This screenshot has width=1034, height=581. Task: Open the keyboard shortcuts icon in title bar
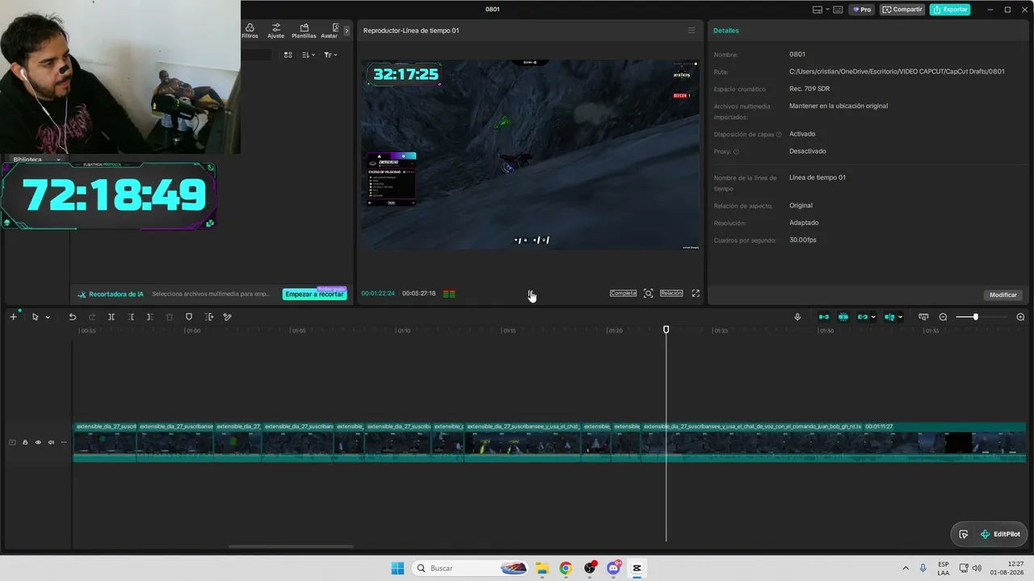click(x=838, y=10)
